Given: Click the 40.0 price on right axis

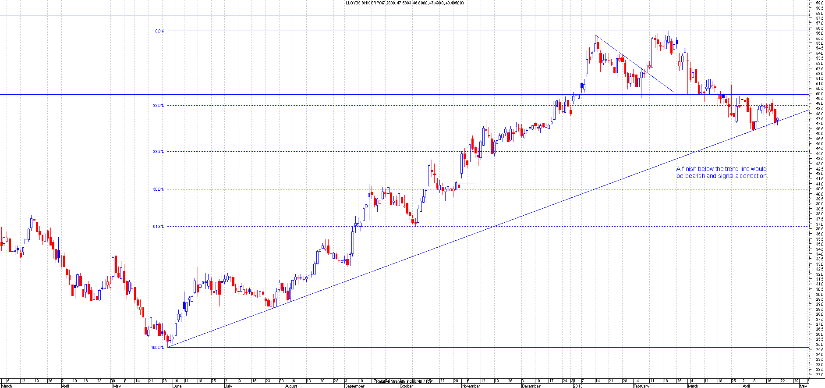Looking at the screenshot, I should [x=819, y=194].
